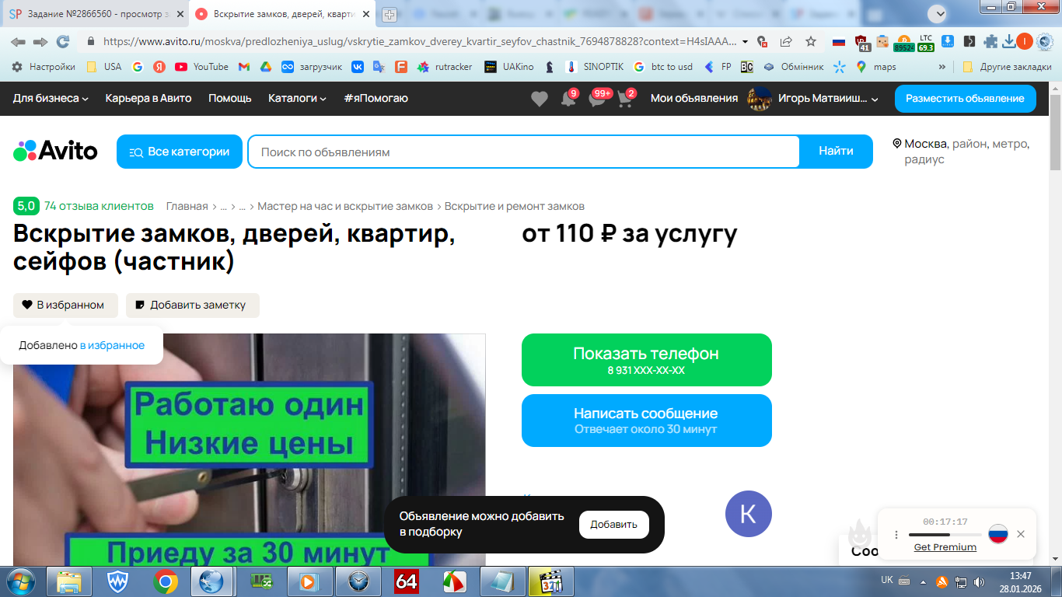
Task: Click the Поиск по объявлениям search field
Action: [523, 152]
